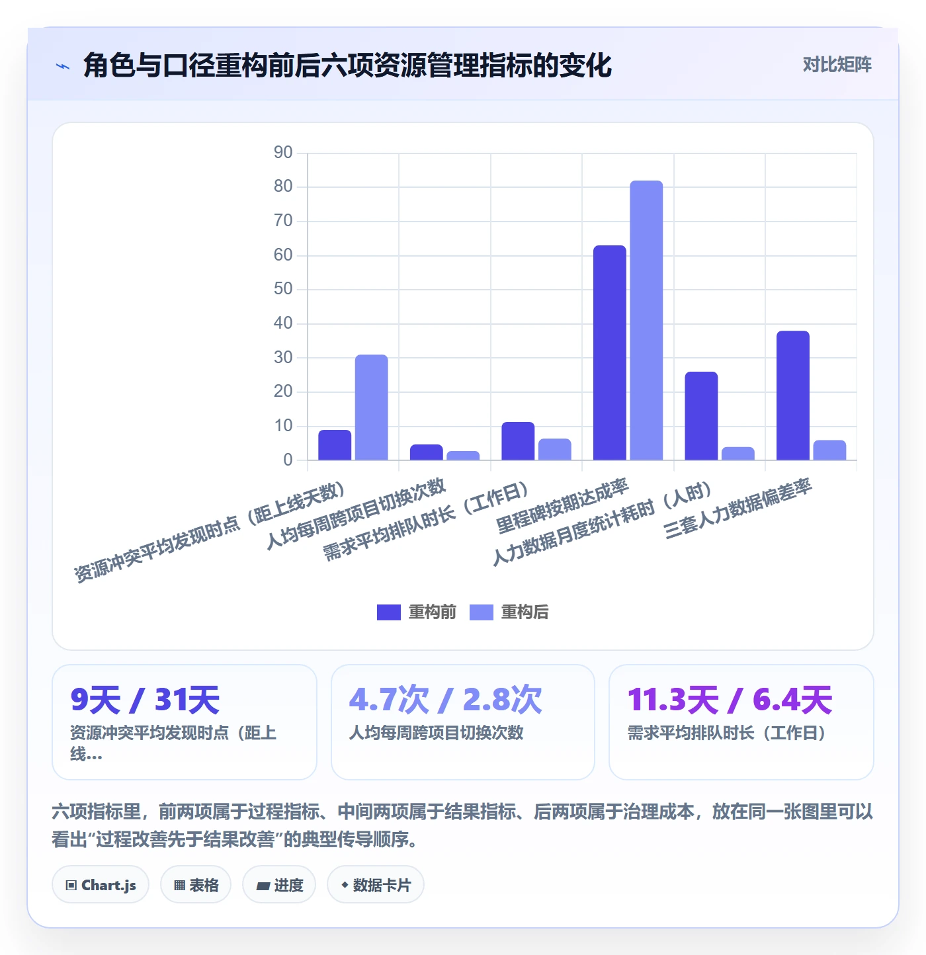Screen dimensions: 926x955
Task: Click the 重构后 bar for 里程碑按期达成率
Action: 646,320
